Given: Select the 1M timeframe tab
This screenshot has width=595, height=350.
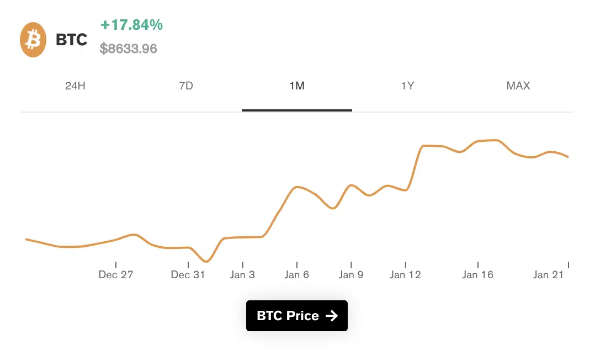Looking at the screenshot, I should pos(297,86).
